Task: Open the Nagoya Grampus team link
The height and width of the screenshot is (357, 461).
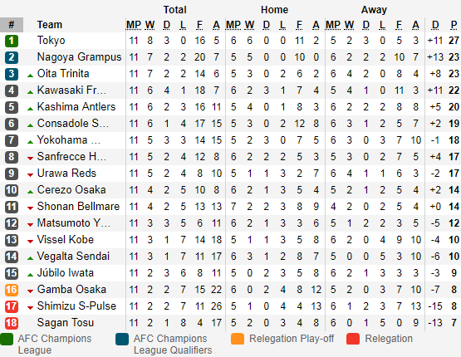Action: 79,57
